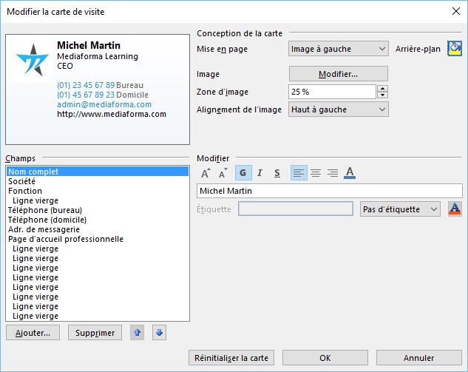Select Téléphone (bureau) field in list
Image resolution: width=468 pixels, height=372 pixels.
click(x=47, y=210)
